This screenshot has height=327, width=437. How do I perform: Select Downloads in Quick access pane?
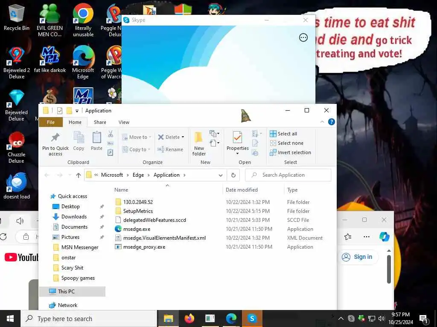(74, 217)
